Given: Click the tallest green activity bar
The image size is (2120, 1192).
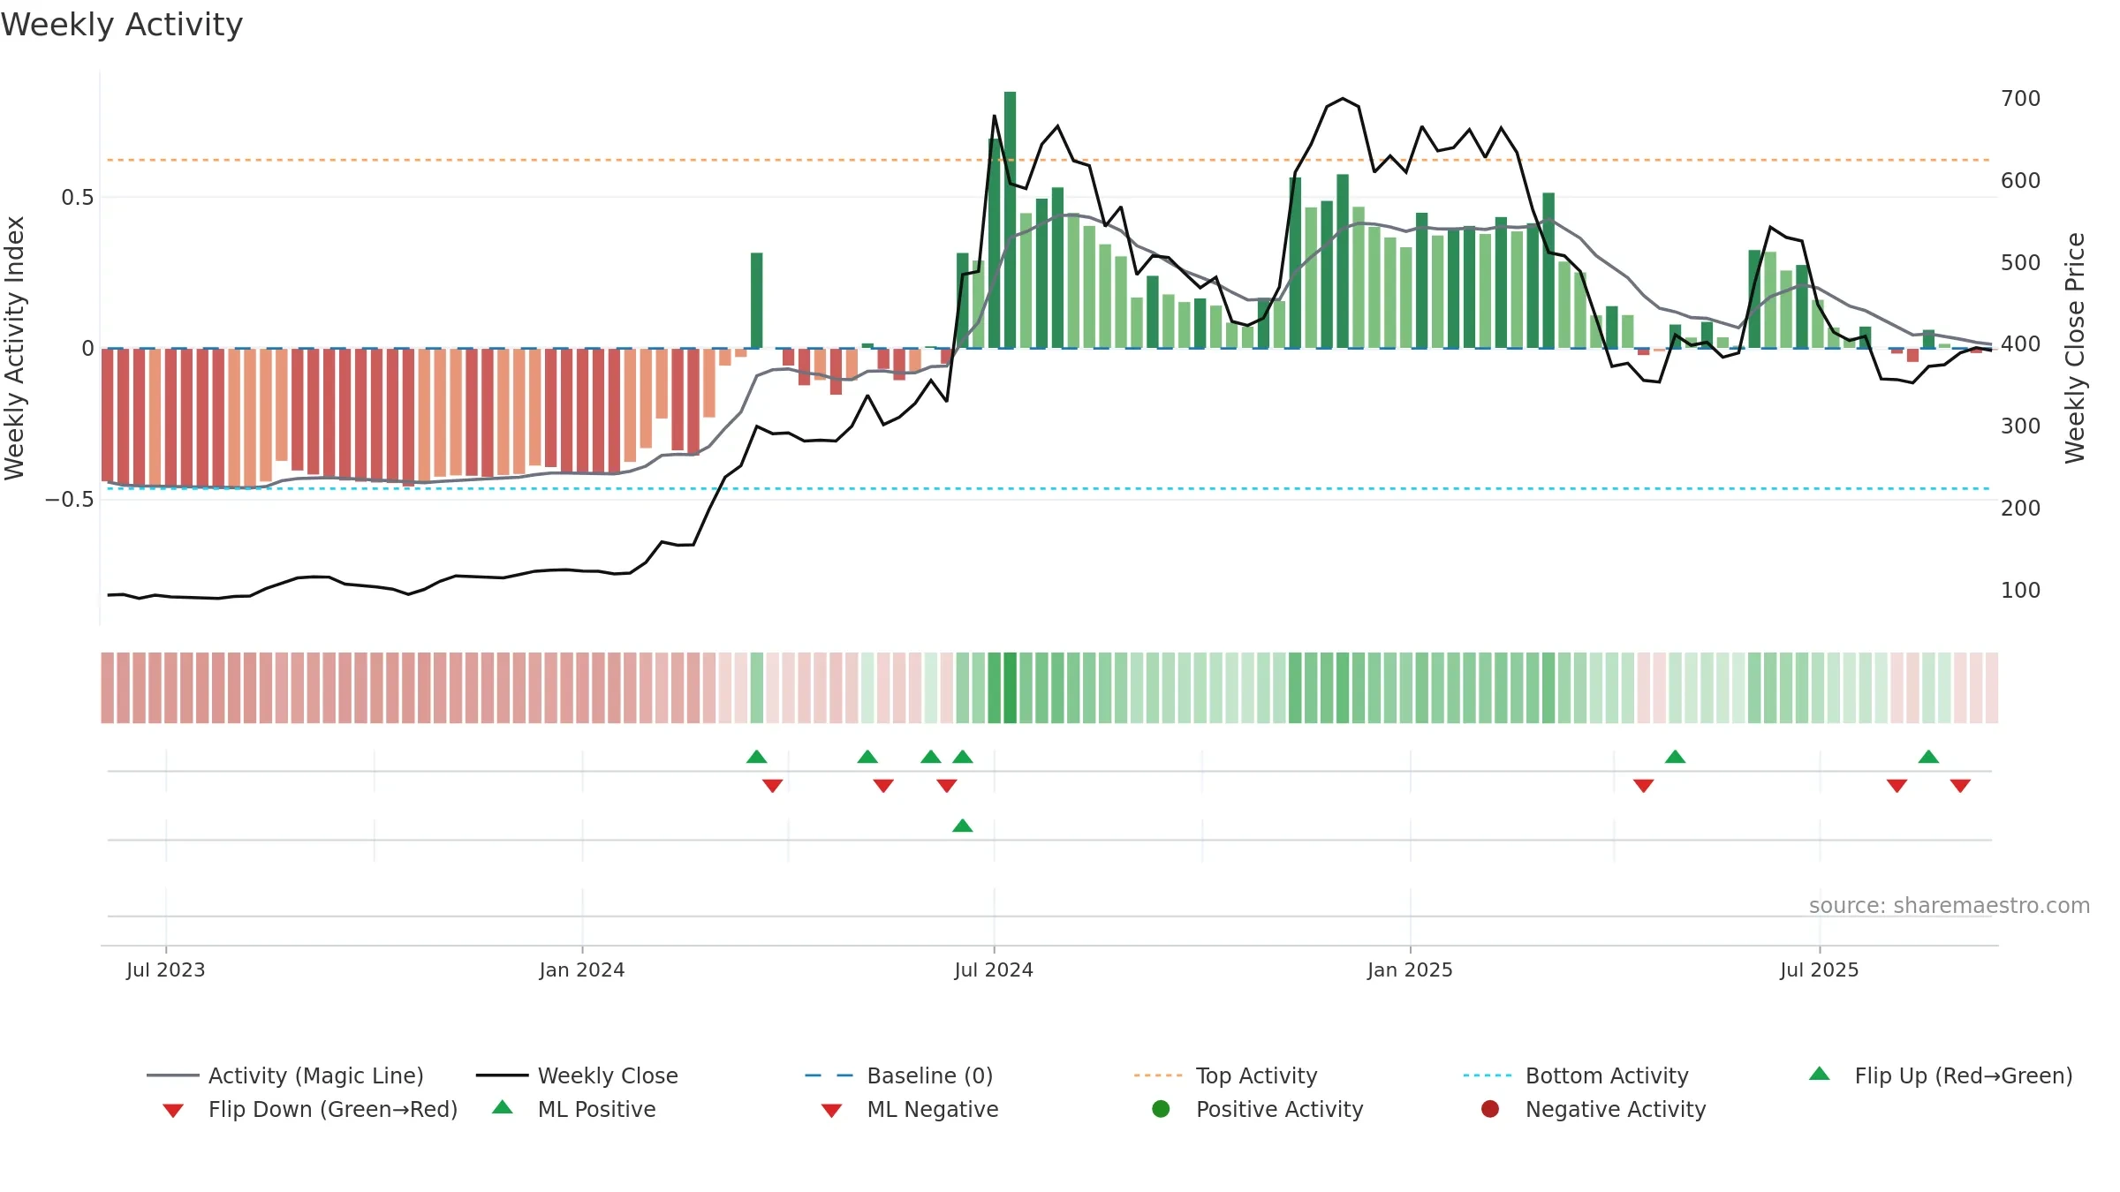Looking at the screenshot, I should (x=1010, y=220).
